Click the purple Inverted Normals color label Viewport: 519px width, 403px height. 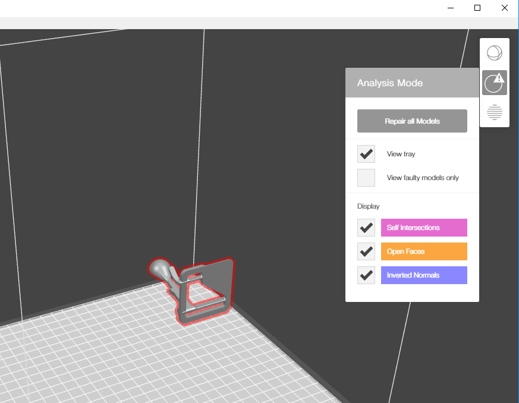coord(424,275)
